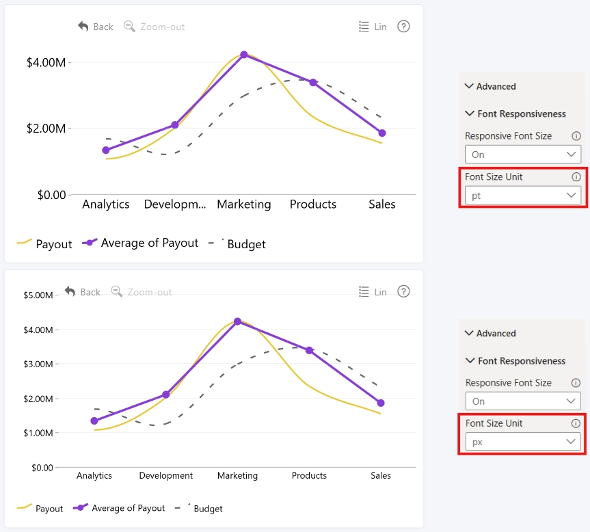Screen dimensions: 590x532
Task: Click the $4.00M axis value in top chart
Action: click(x=46, y=62)
